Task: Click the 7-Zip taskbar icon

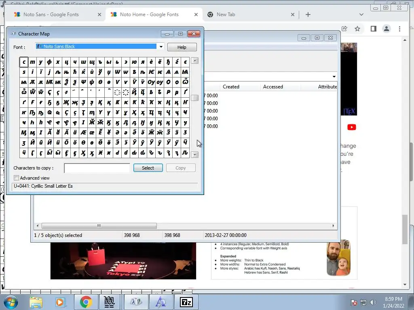Action: 186,302
